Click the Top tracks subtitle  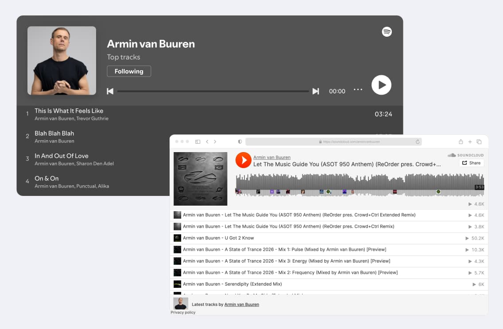click(124, 57)
